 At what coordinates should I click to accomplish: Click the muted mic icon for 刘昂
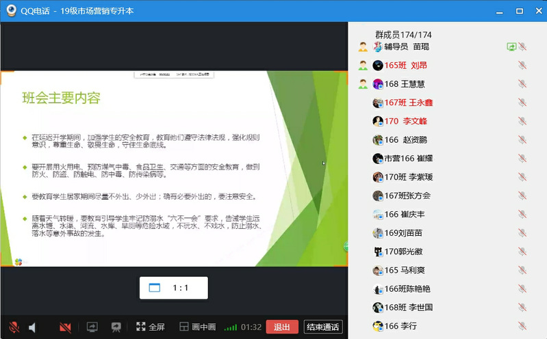[522, 66]
